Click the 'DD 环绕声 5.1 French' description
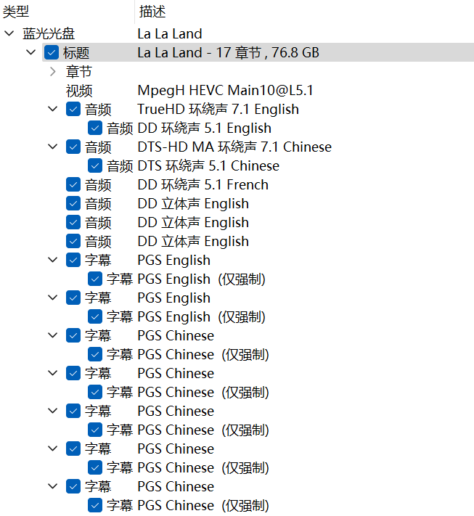Screen dimensions: 474x516 click(x=203, y=184)
